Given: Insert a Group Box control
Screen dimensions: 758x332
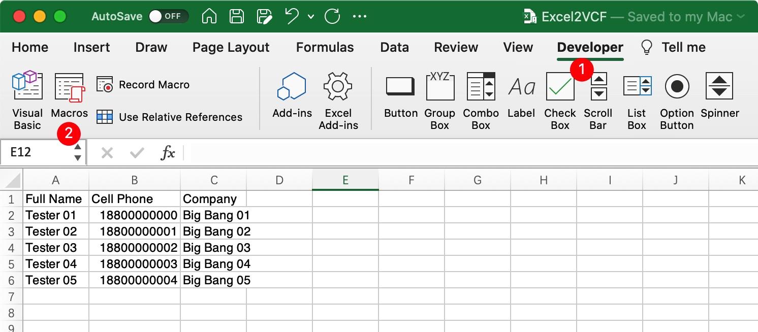Looking at the screenshot, I should [x=439, y=86].
